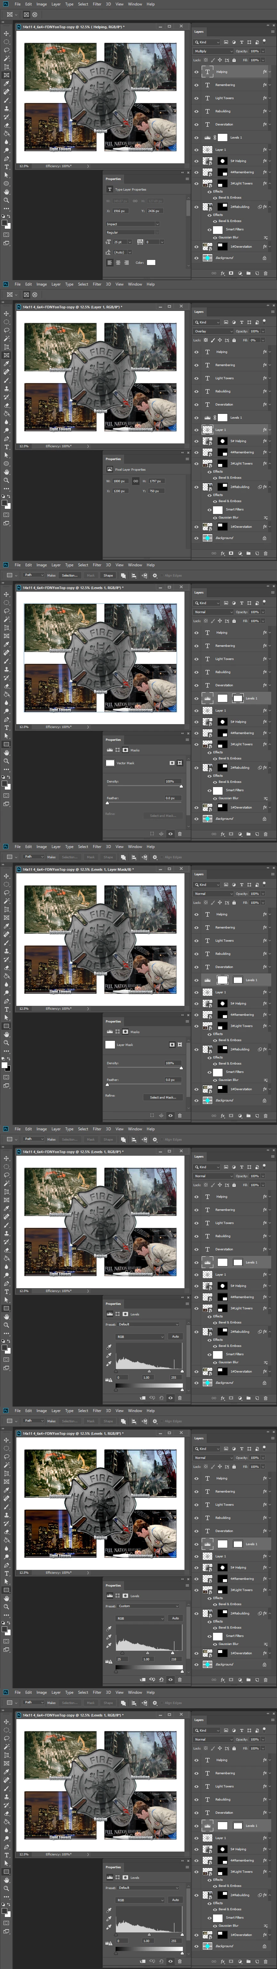Click Y position field in Type Layer Properties
This screenshot has height=1969, width=277.
click(x=156, y=211)
